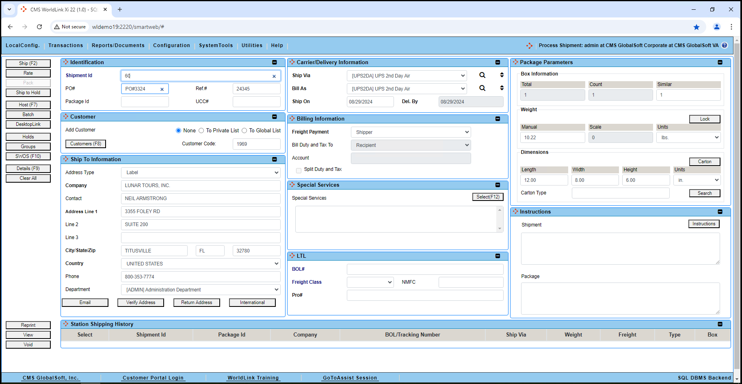Open the Transactions menu
Image resolution: width=742 pixels, height=384 pixels.
(x=65, y=45)
